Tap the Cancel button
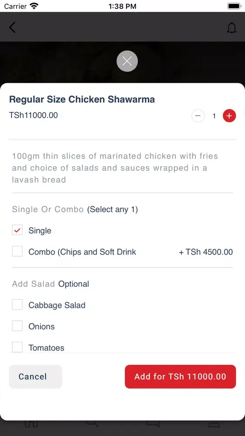The image size is (245, 436). pos(36,377)
